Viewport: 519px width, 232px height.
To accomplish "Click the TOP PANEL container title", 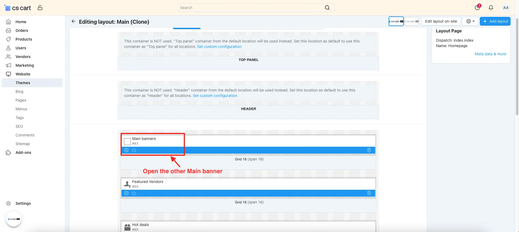I will pyautogui.click(x=248, y=60).
